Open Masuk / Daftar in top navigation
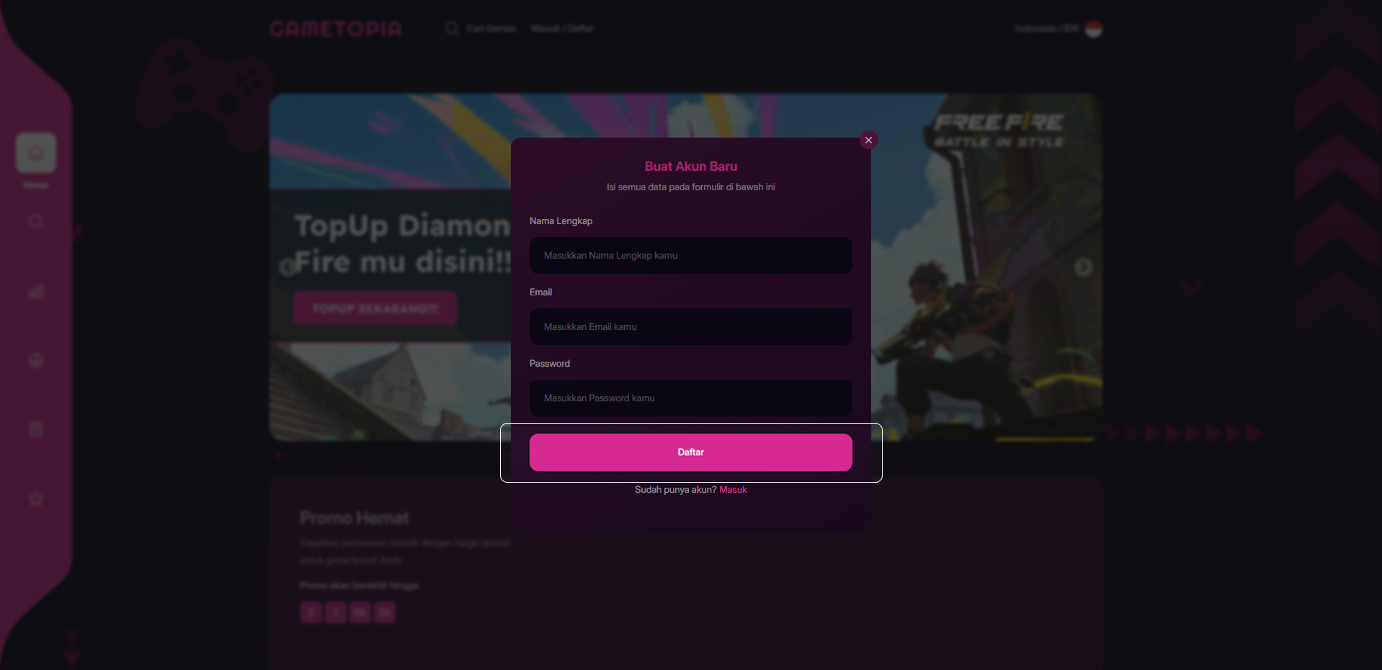This screenshot has height=670, width=1382. pos(562,29)
